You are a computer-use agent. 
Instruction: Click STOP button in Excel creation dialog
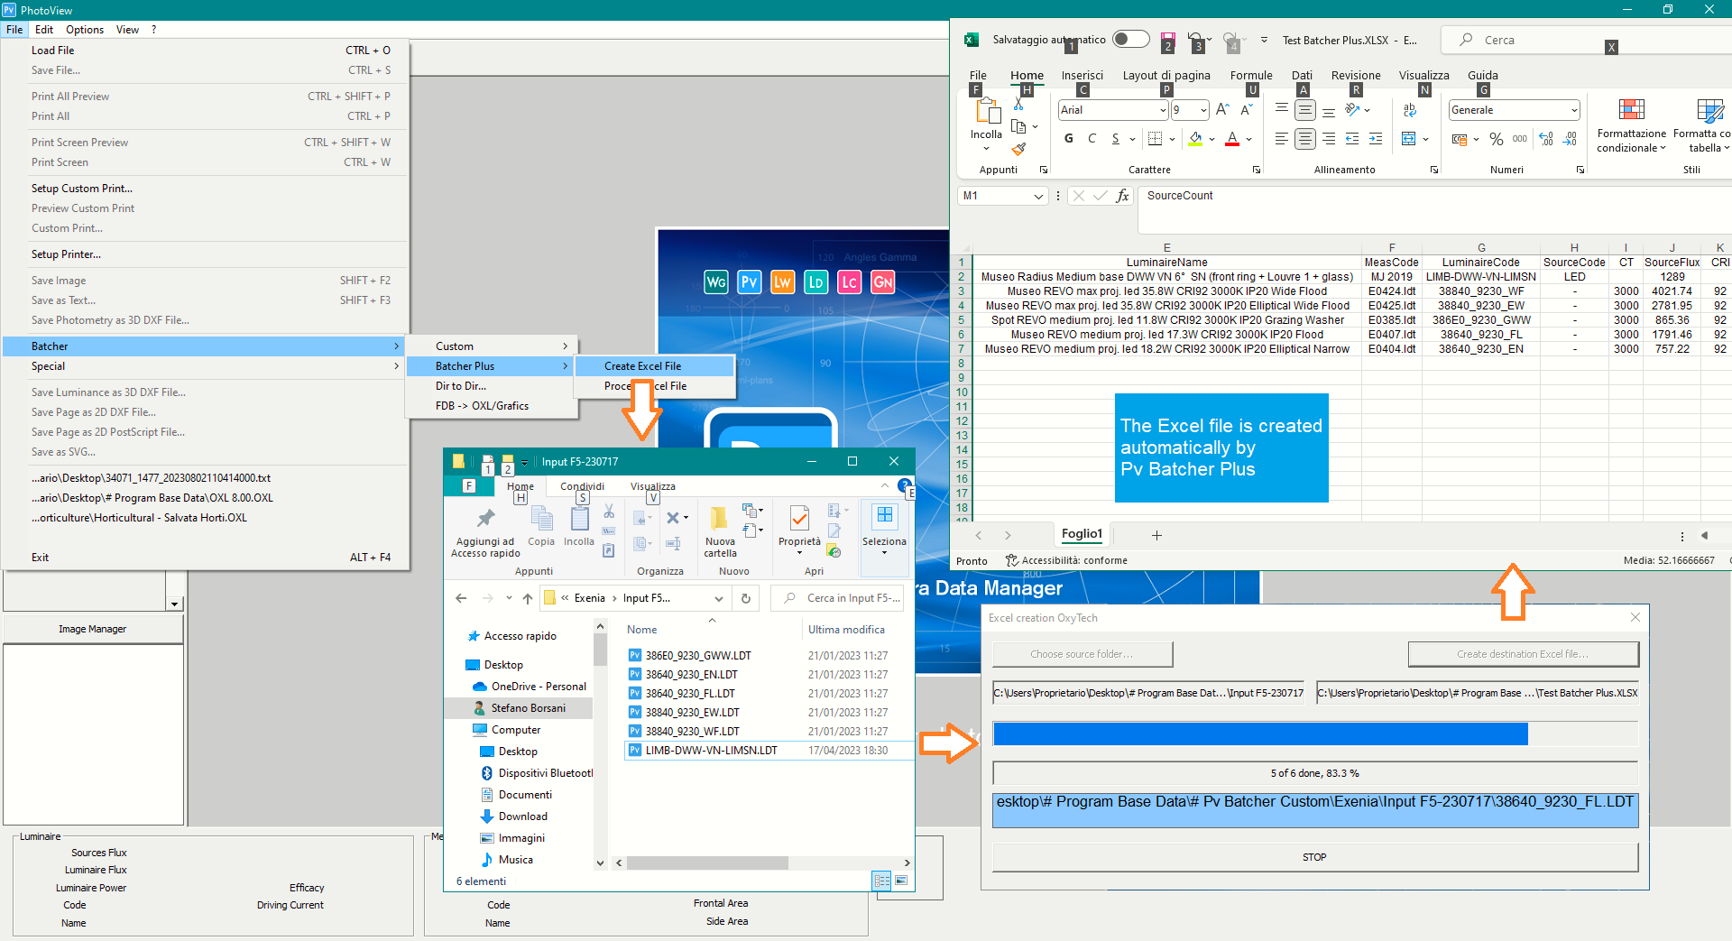click(x=1314, y=857)
